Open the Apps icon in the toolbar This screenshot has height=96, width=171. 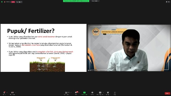pyautogui.click(x=115, y=93)
